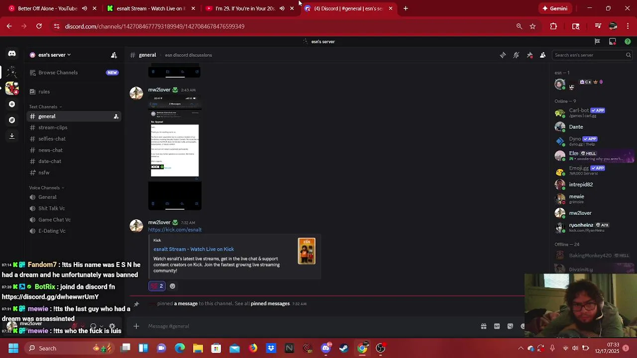Reload the page
Image resolution: width=637 pixels, height=358 pixels.
[39, 26]
